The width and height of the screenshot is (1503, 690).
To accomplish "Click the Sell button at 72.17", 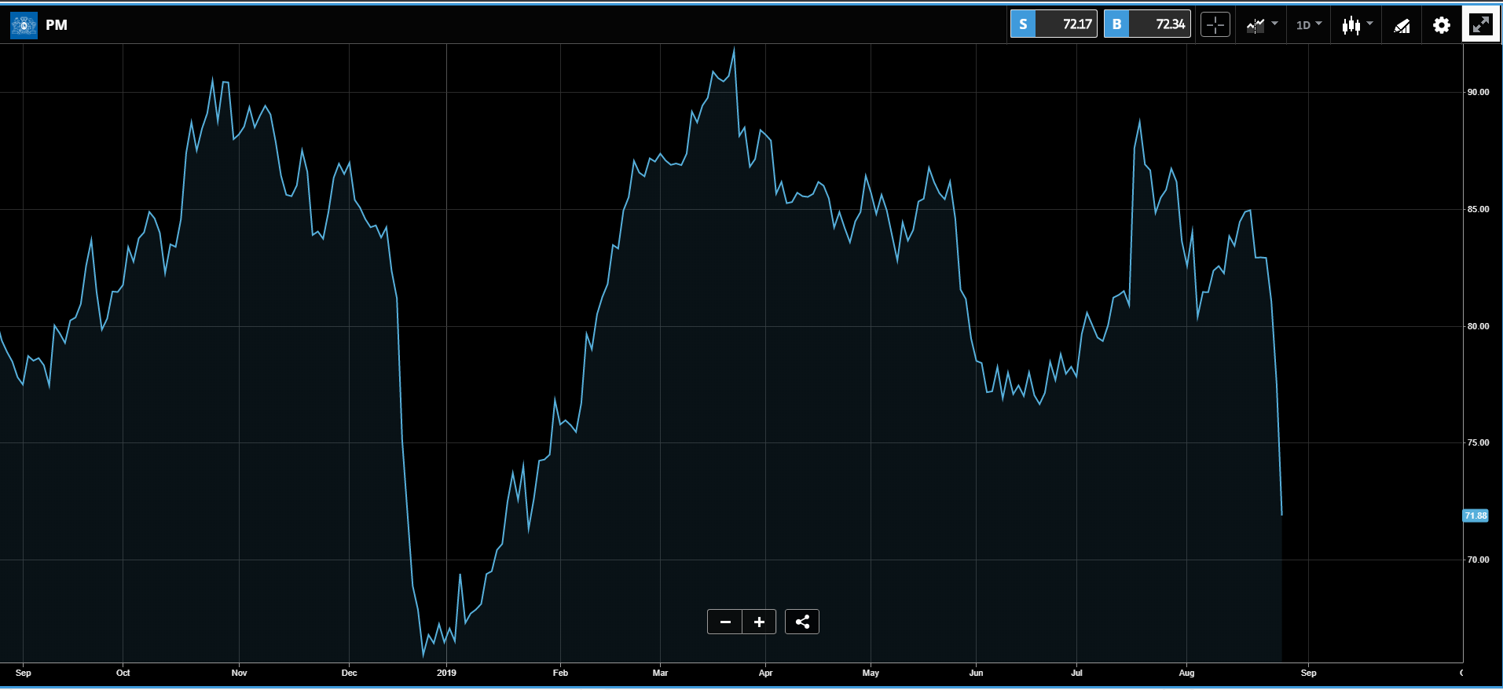I will (1054, 24).
